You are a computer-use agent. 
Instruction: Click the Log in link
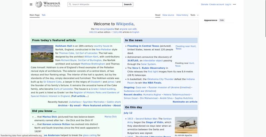click(228, 4)
